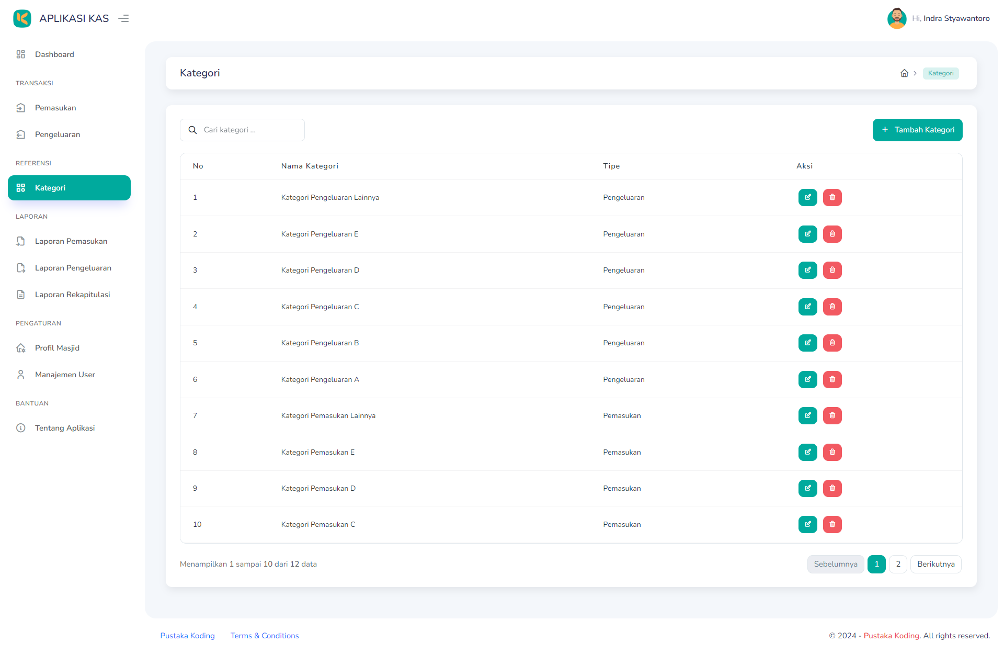Open Tentang Aplikasi info page
The height and width of the screenshot is (654, 1004).
click(x=64, y=427)
